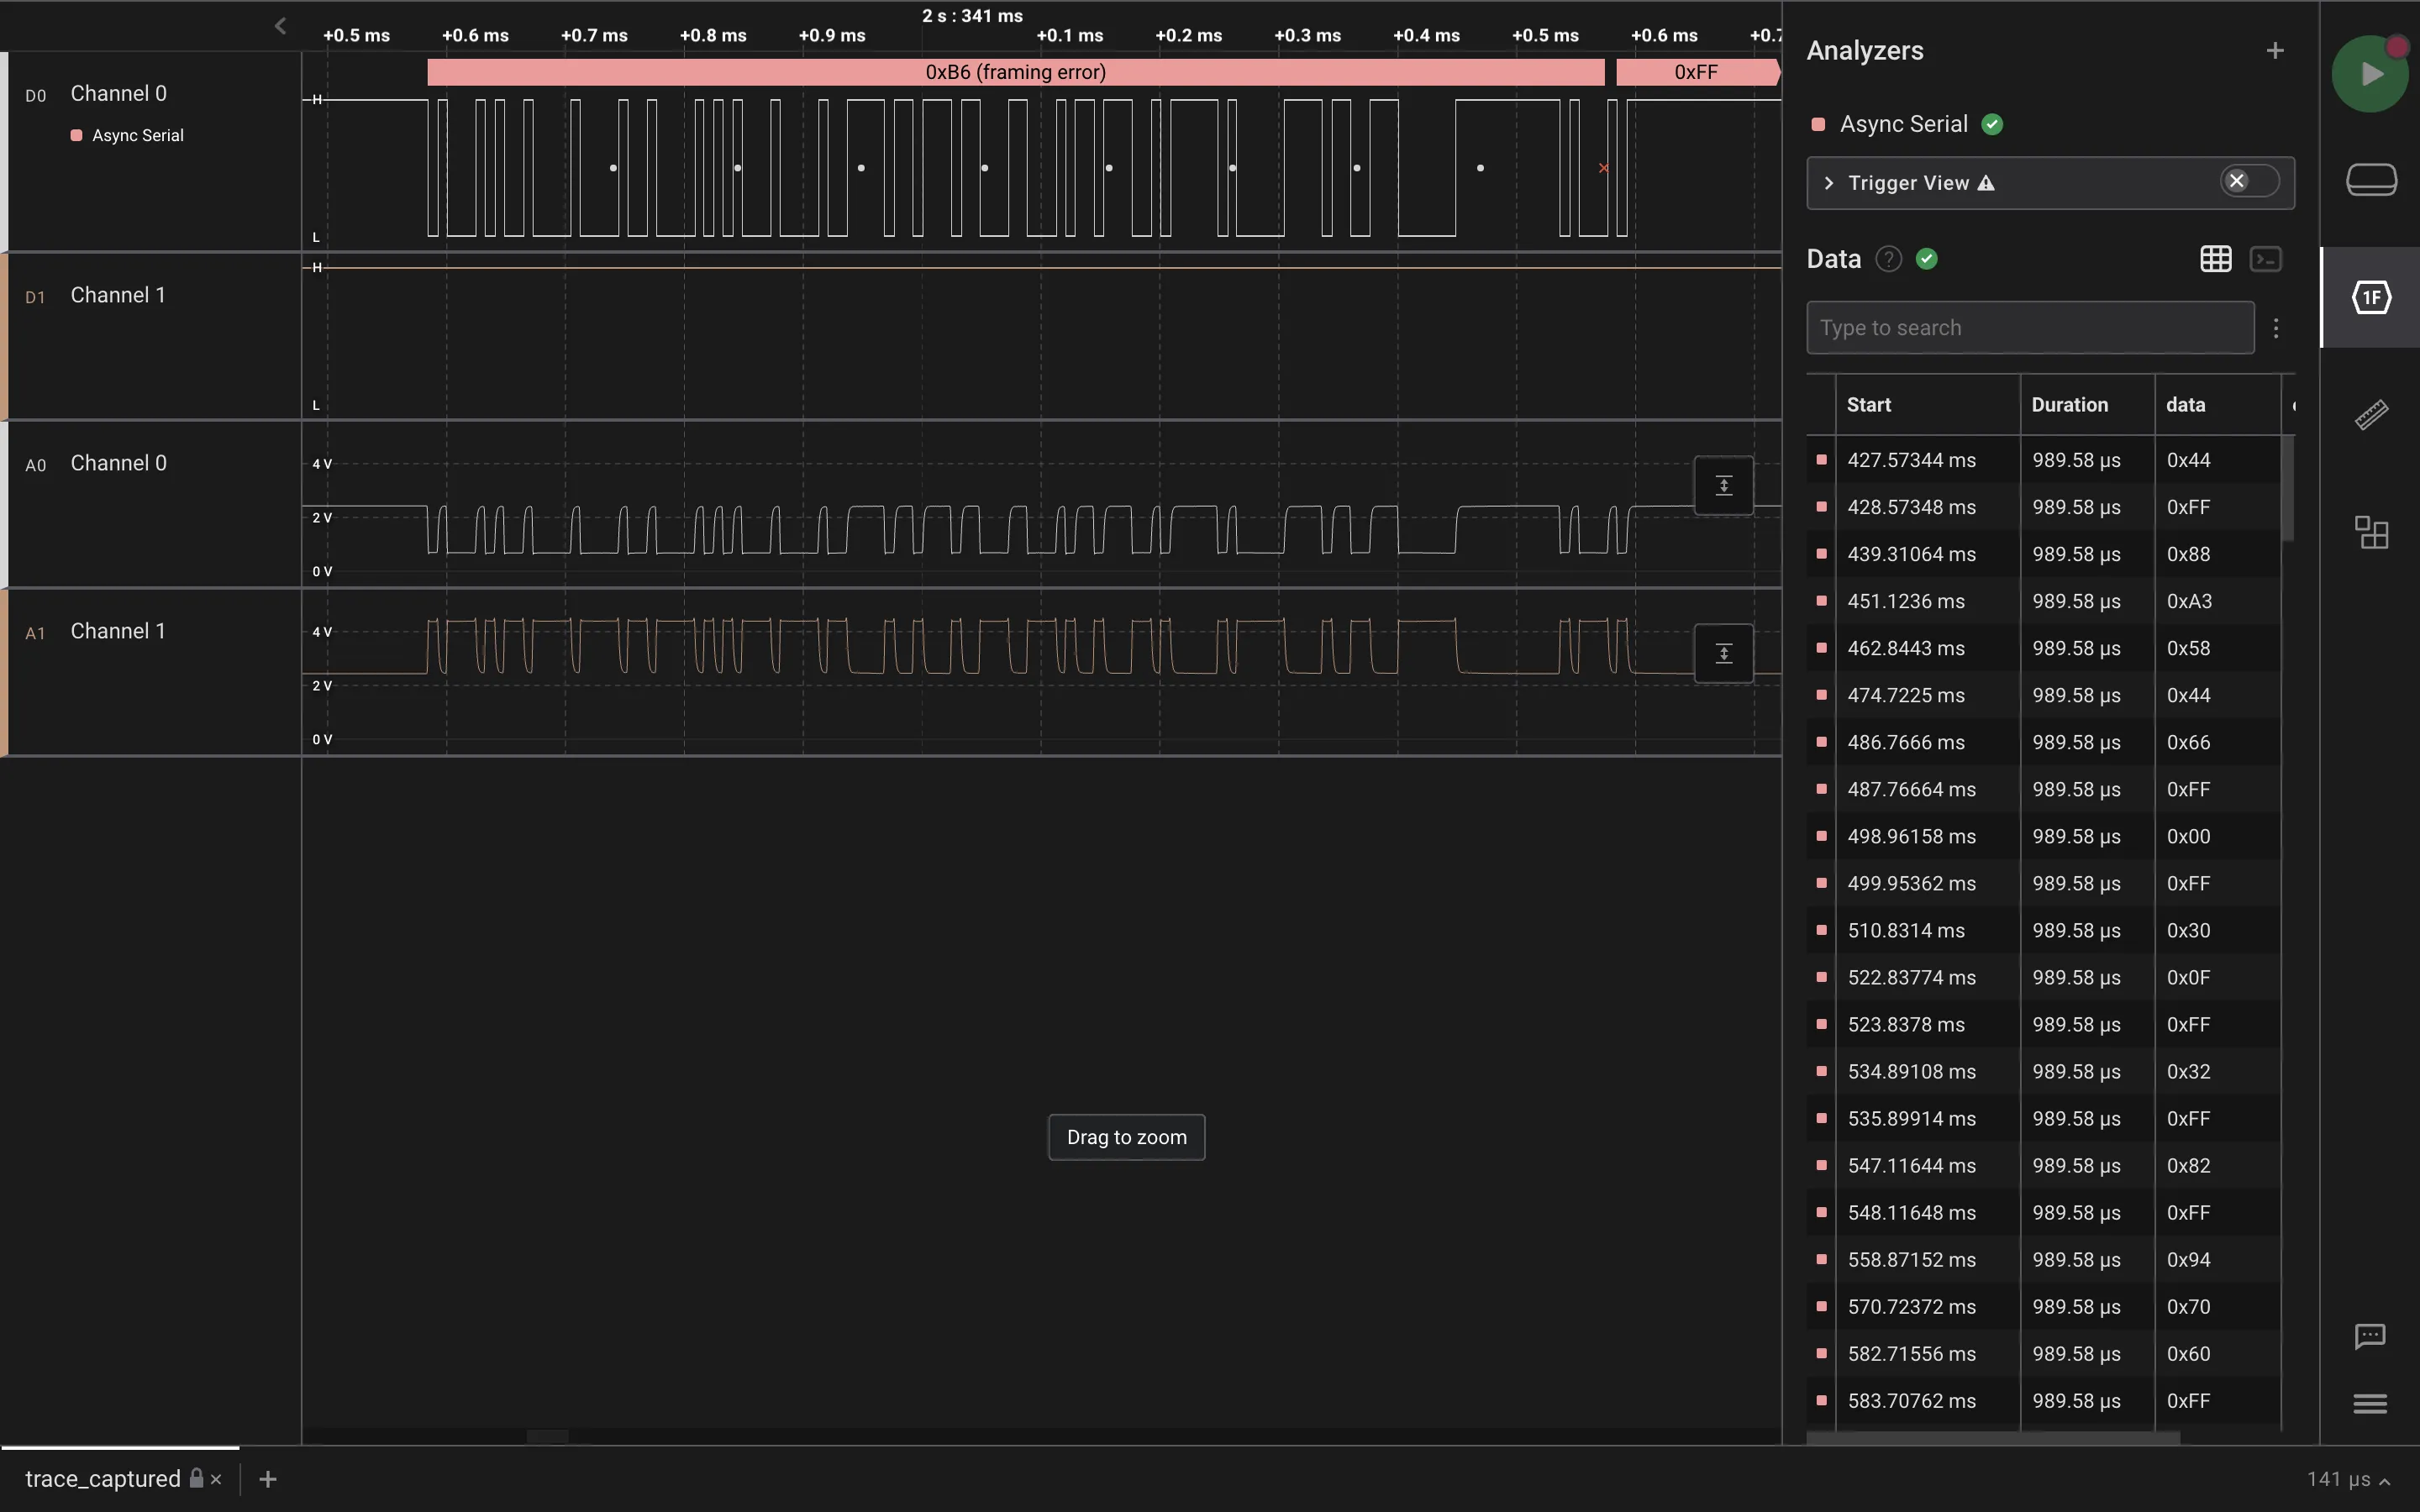Select the A1 Channel 1 label
Image resolution: width=2420 pixels, height=1512 pixels.
pos(117,632)
